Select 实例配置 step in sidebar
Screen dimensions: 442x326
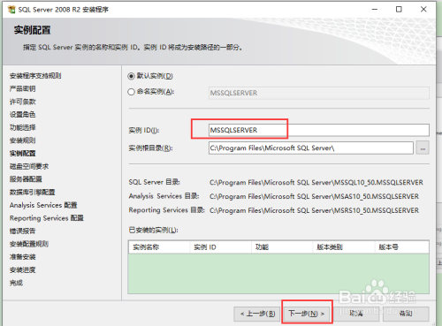23,154
